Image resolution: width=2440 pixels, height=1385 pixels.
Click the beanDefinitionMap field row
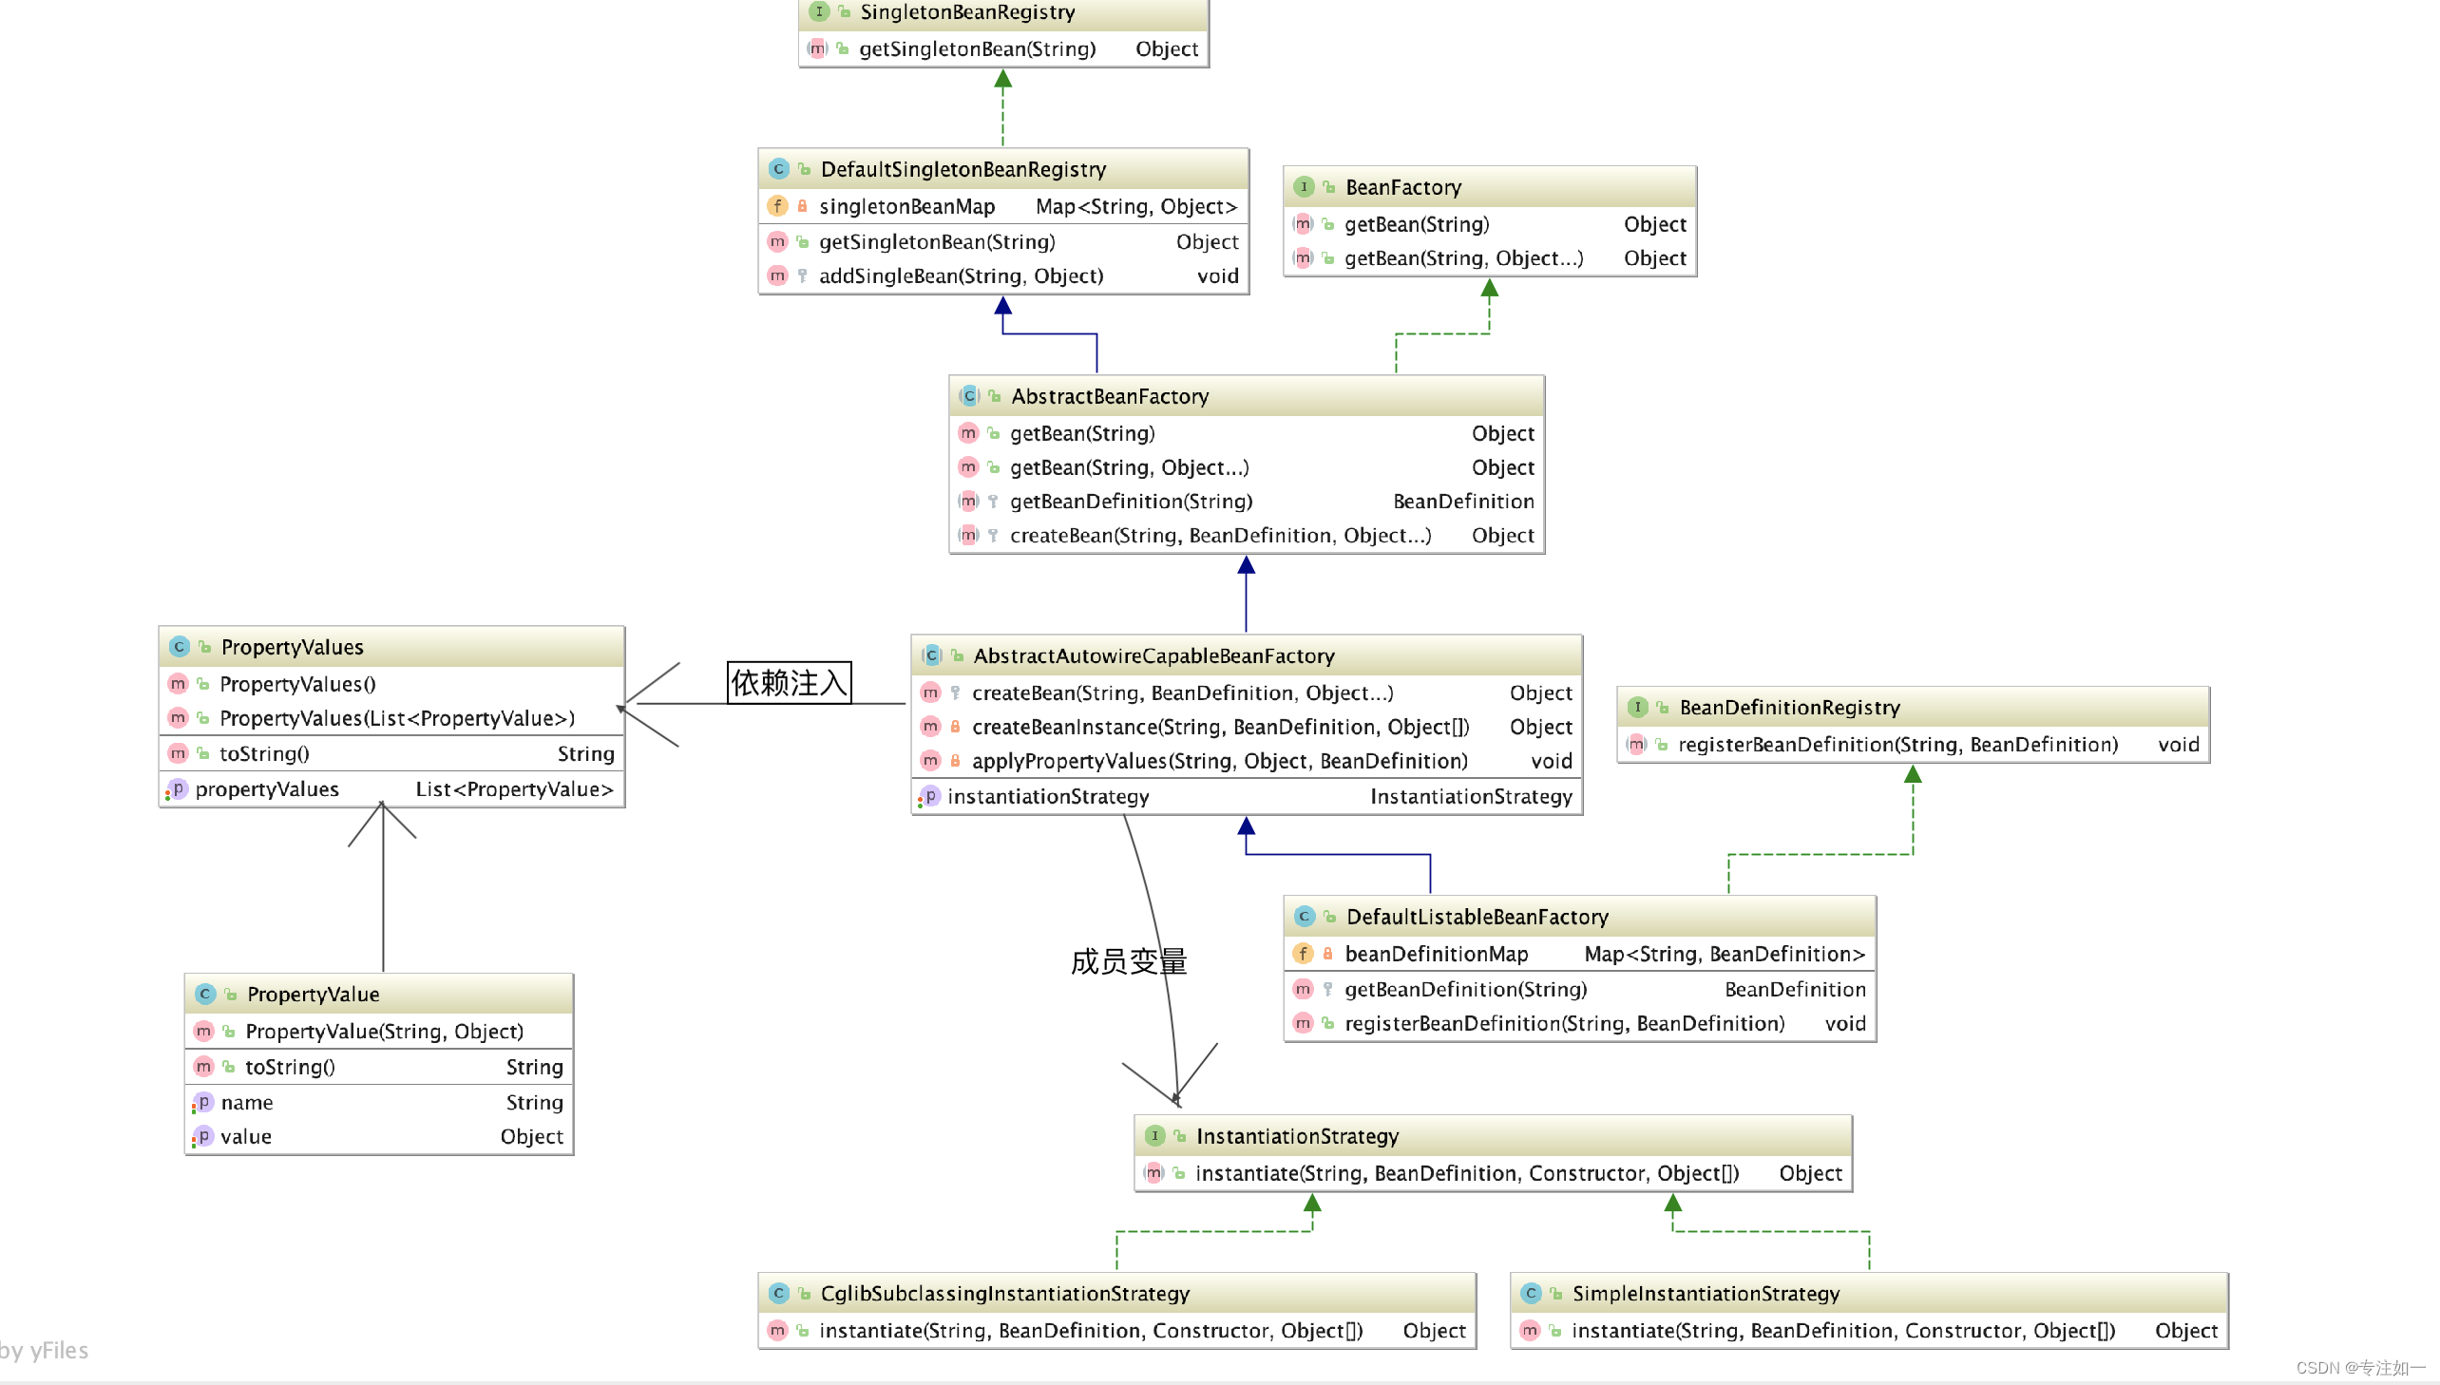[x=1579, y=953]
